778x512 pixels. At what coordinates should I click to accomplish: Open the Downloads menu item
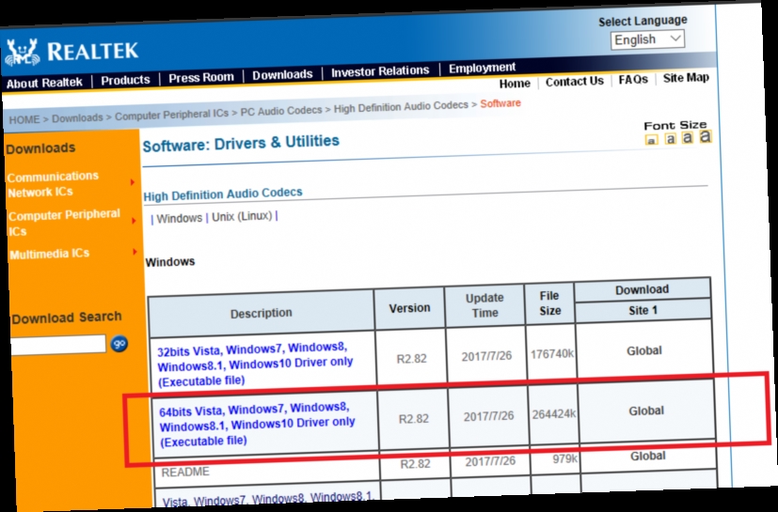pos(282,75)
